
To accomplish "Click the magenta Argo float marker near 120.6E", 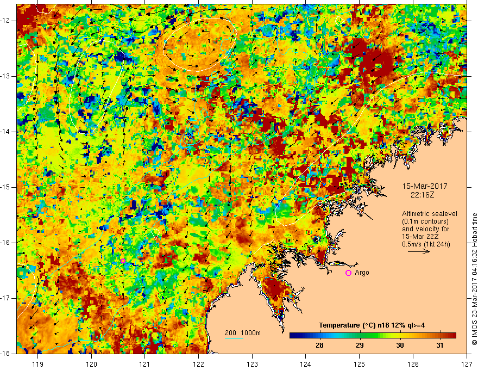I will pyautogui.click(x=123, y=261).
